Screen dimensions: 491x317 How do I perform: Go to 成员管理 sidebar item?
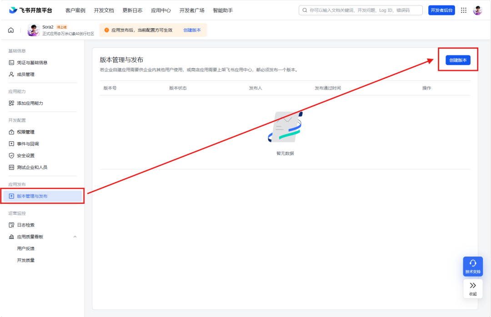(x=25, y=74)
